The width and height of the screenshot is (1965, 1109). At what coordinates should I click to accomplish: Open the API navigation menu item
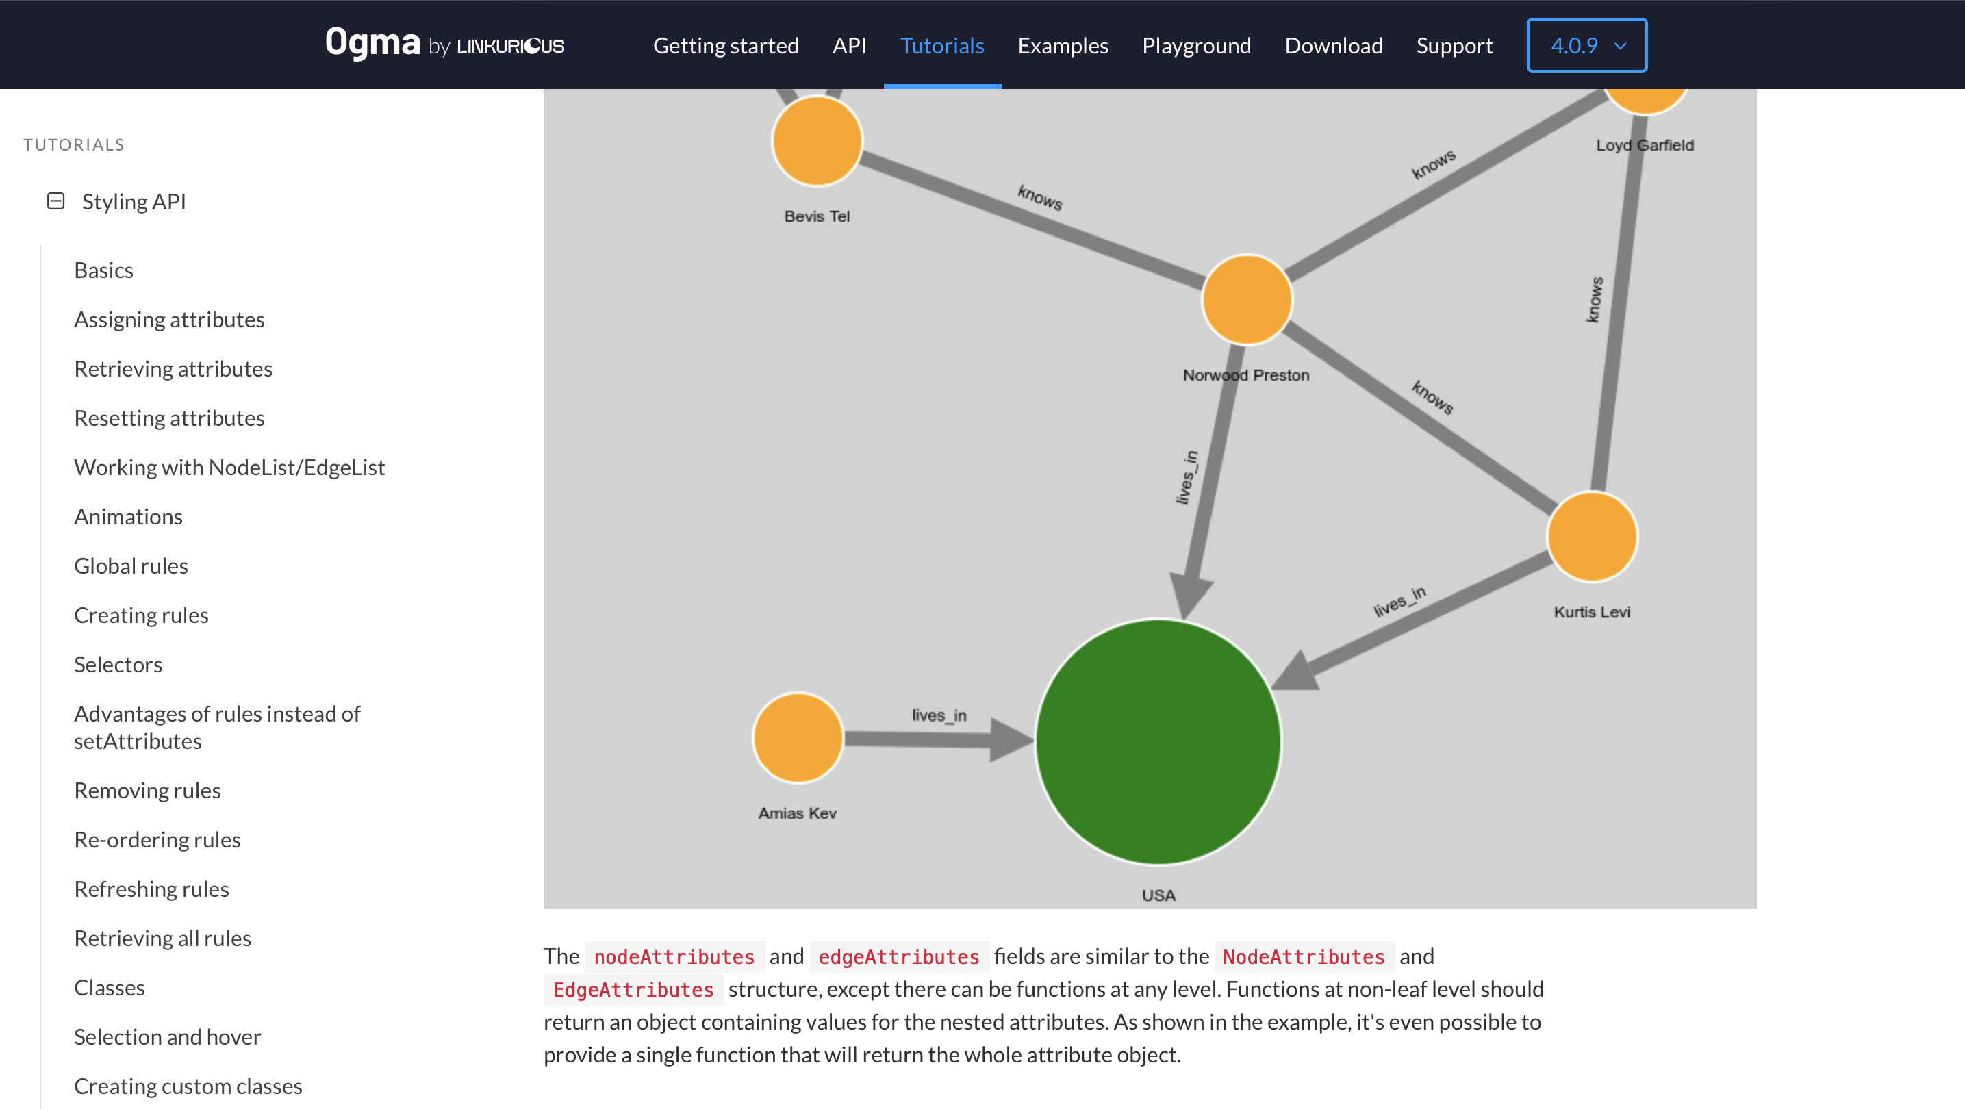(849, 44)
